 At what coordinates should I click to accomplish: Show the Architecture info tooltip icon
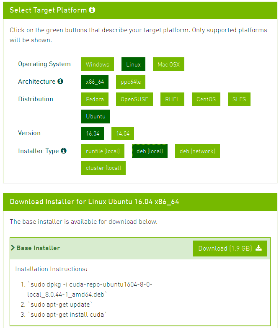coord(60,81)
